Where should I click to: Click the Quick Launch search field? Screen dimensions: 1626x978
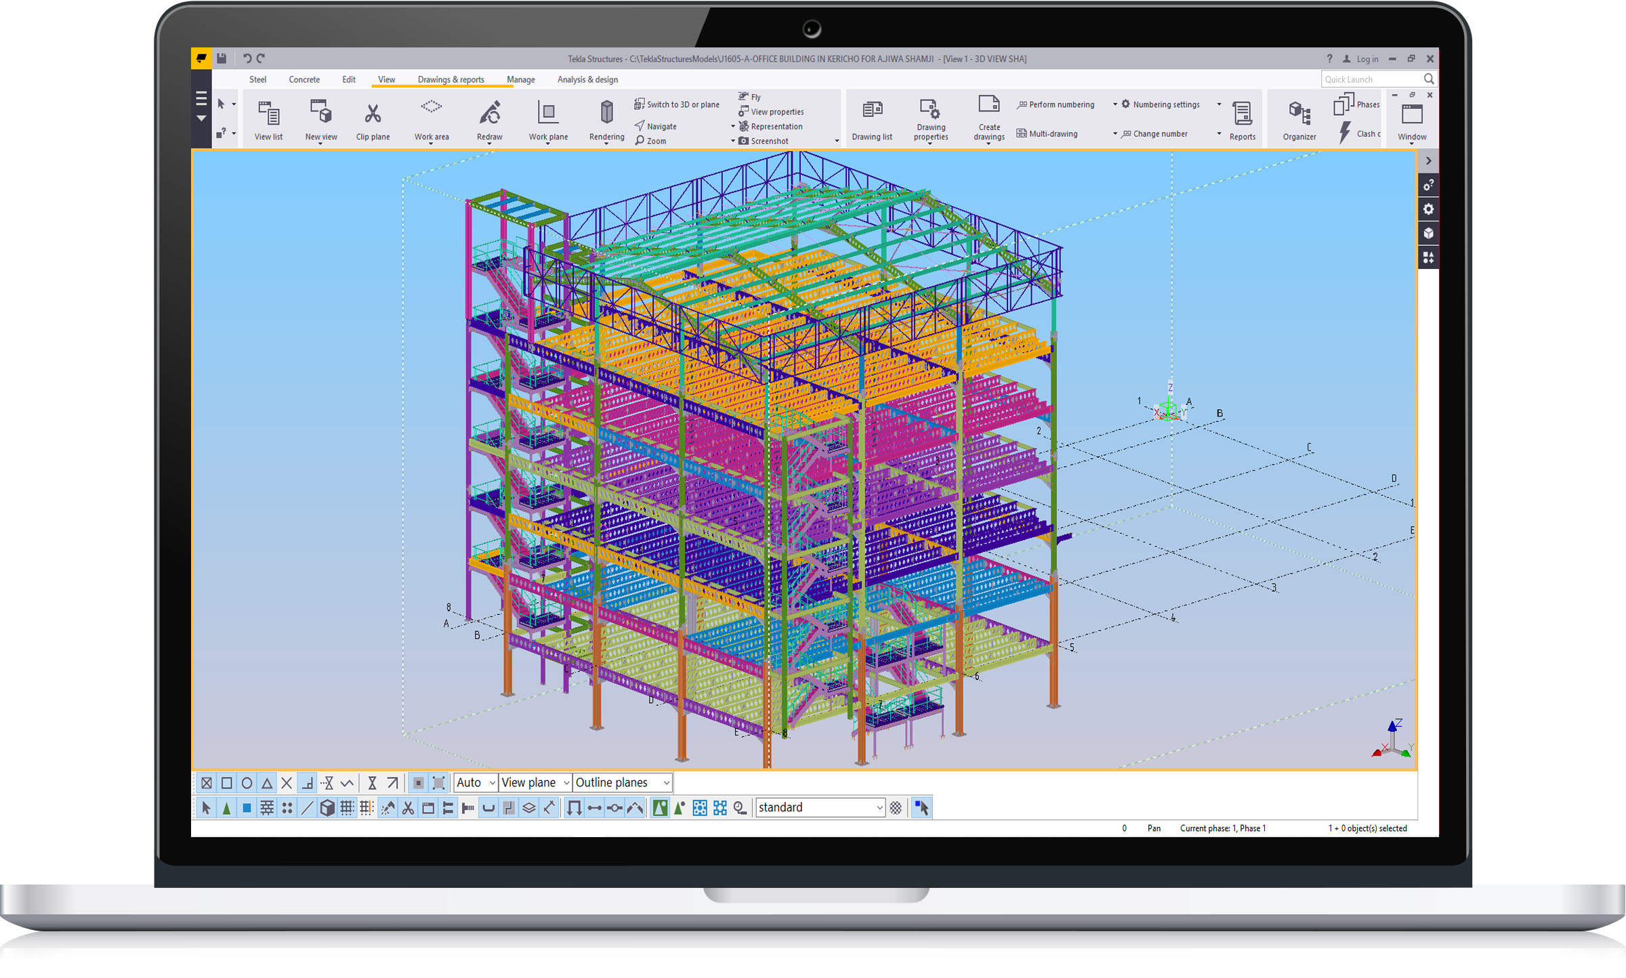1371,79
